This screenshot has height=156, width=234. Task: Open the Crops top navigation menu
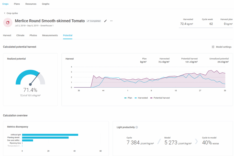point(5,4)
